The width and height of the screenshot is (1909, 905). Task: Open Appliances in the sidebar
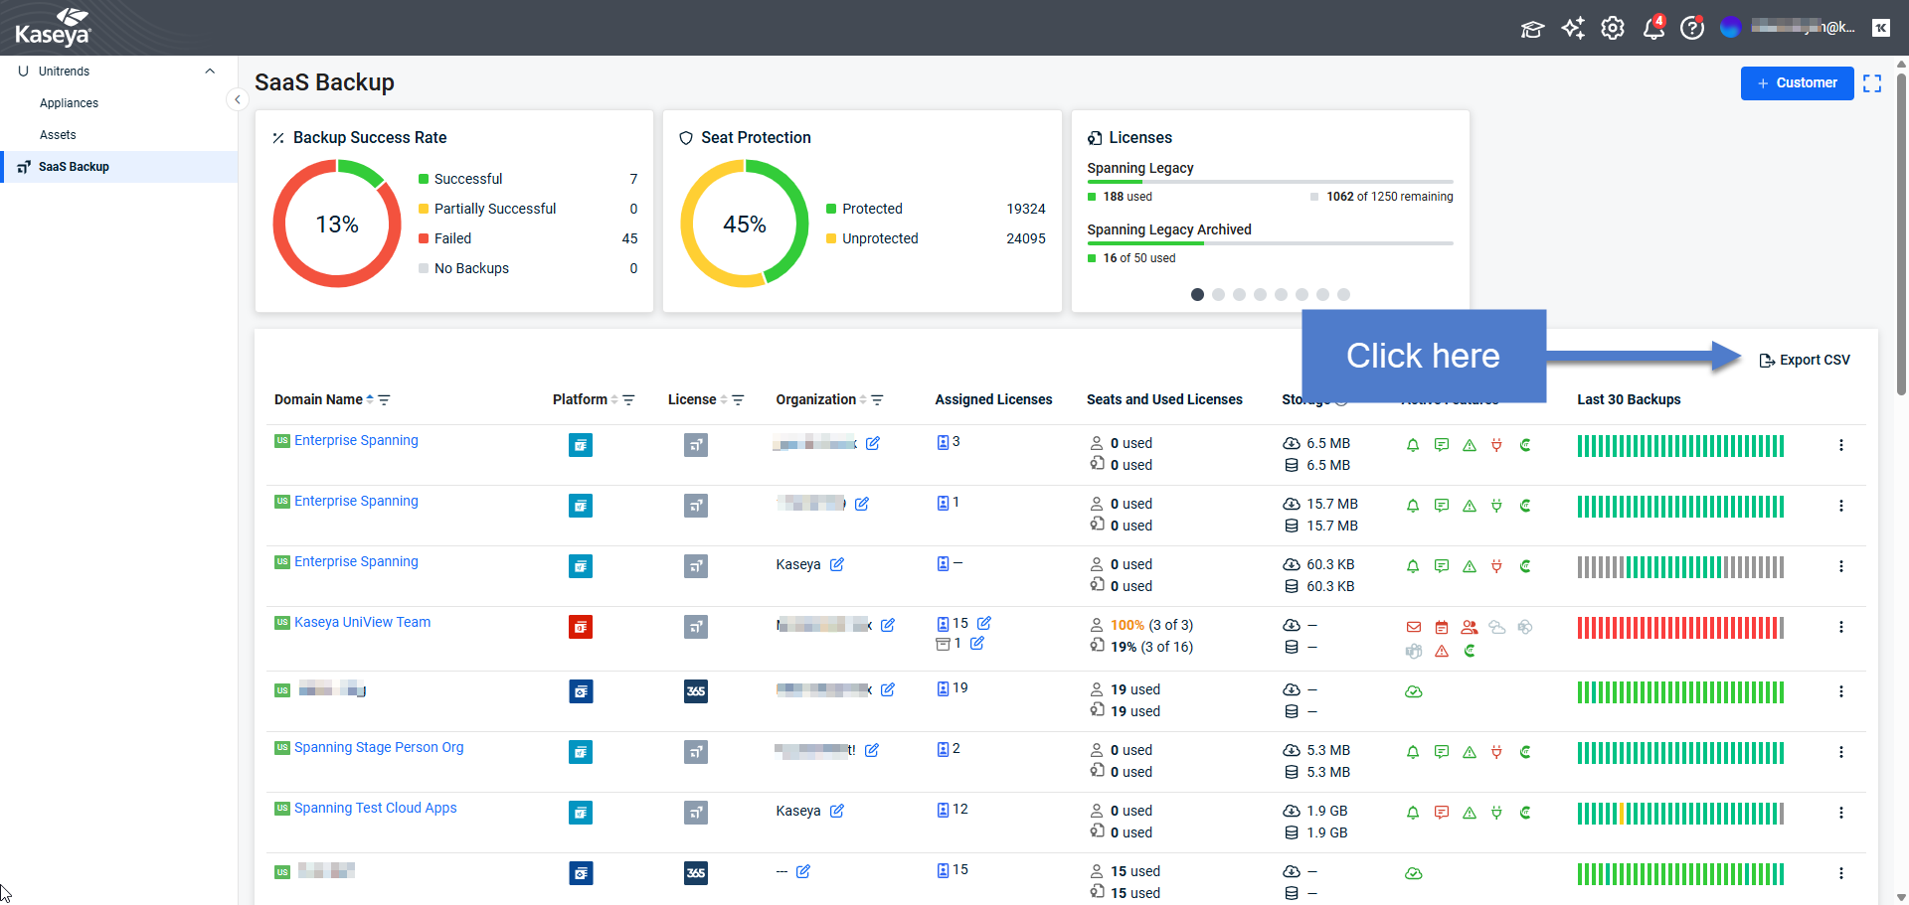pyautogui.click(x=69, y=103)
